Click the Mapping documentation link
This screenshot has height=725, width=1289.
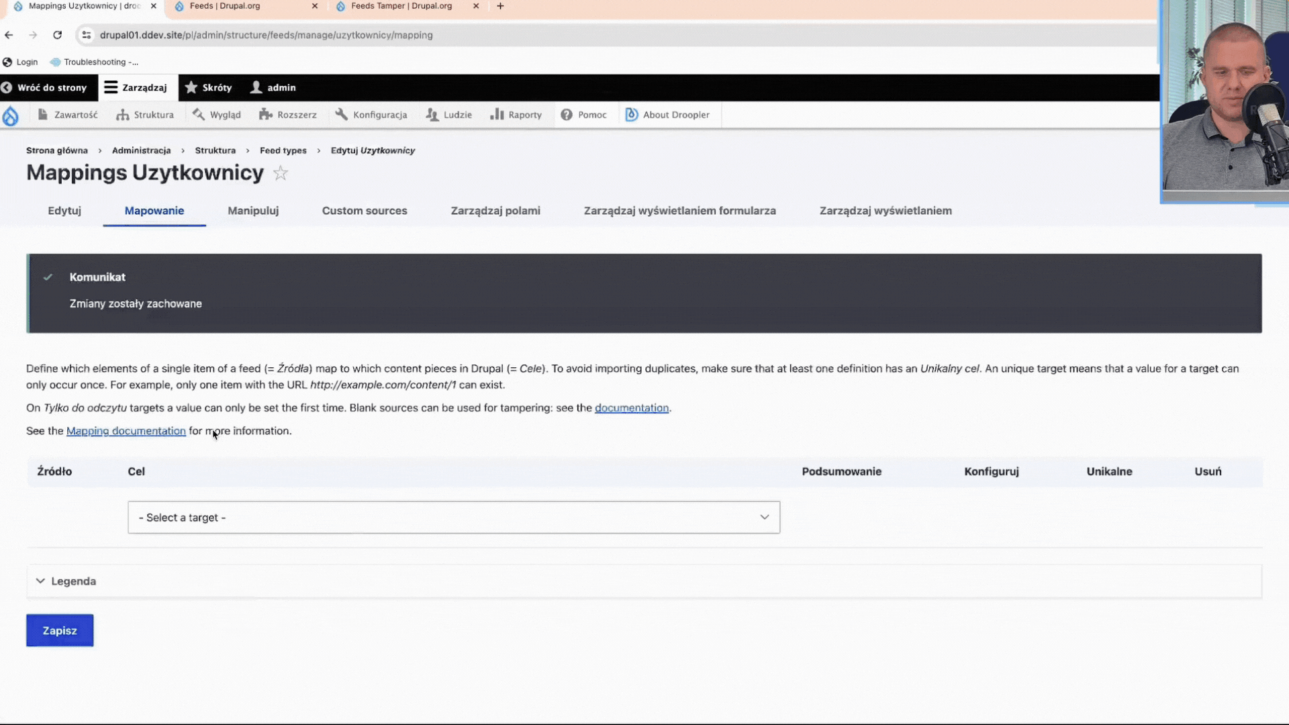tap(126, 431)
